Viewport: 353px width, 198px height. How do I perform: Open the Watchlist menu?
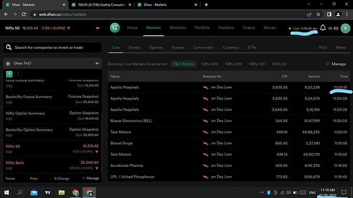click(178, 28)
